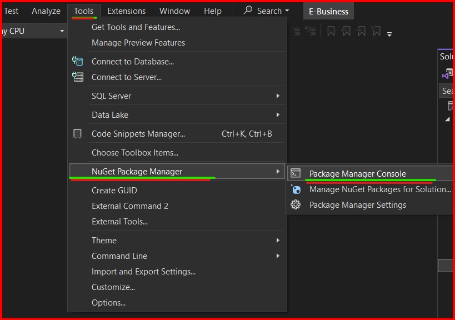The image size is (455, 320).
Task: Click the line indent toolbar icon
Action: point(296,32)
